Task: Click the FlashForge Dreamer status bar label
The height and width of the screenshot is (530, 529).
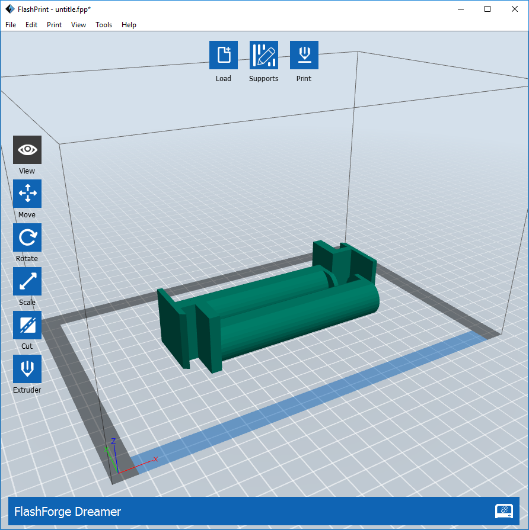Action: pyautogui.click(x=68, y=512)
